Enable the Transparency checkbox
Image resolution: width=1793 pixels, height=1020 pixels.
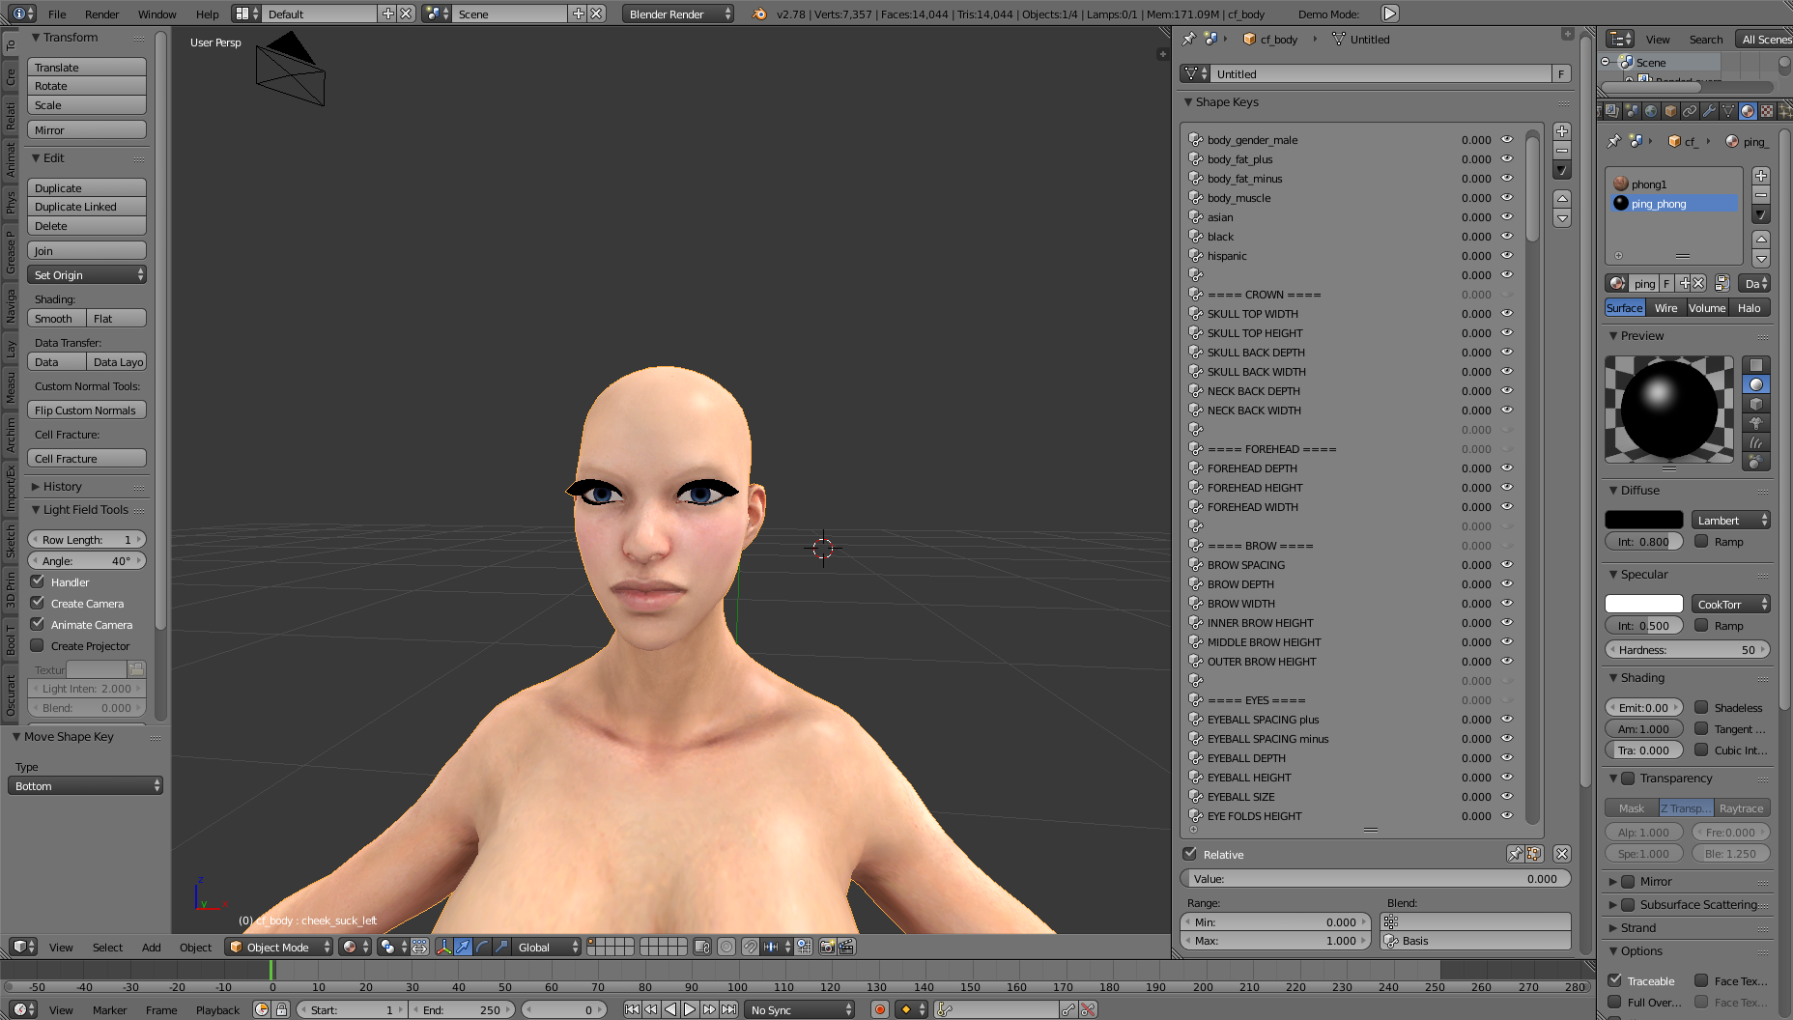coord(1628,778)
